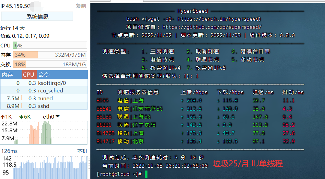Sort processes by 内存 column header
325x179 pixels.
point(7,75)
